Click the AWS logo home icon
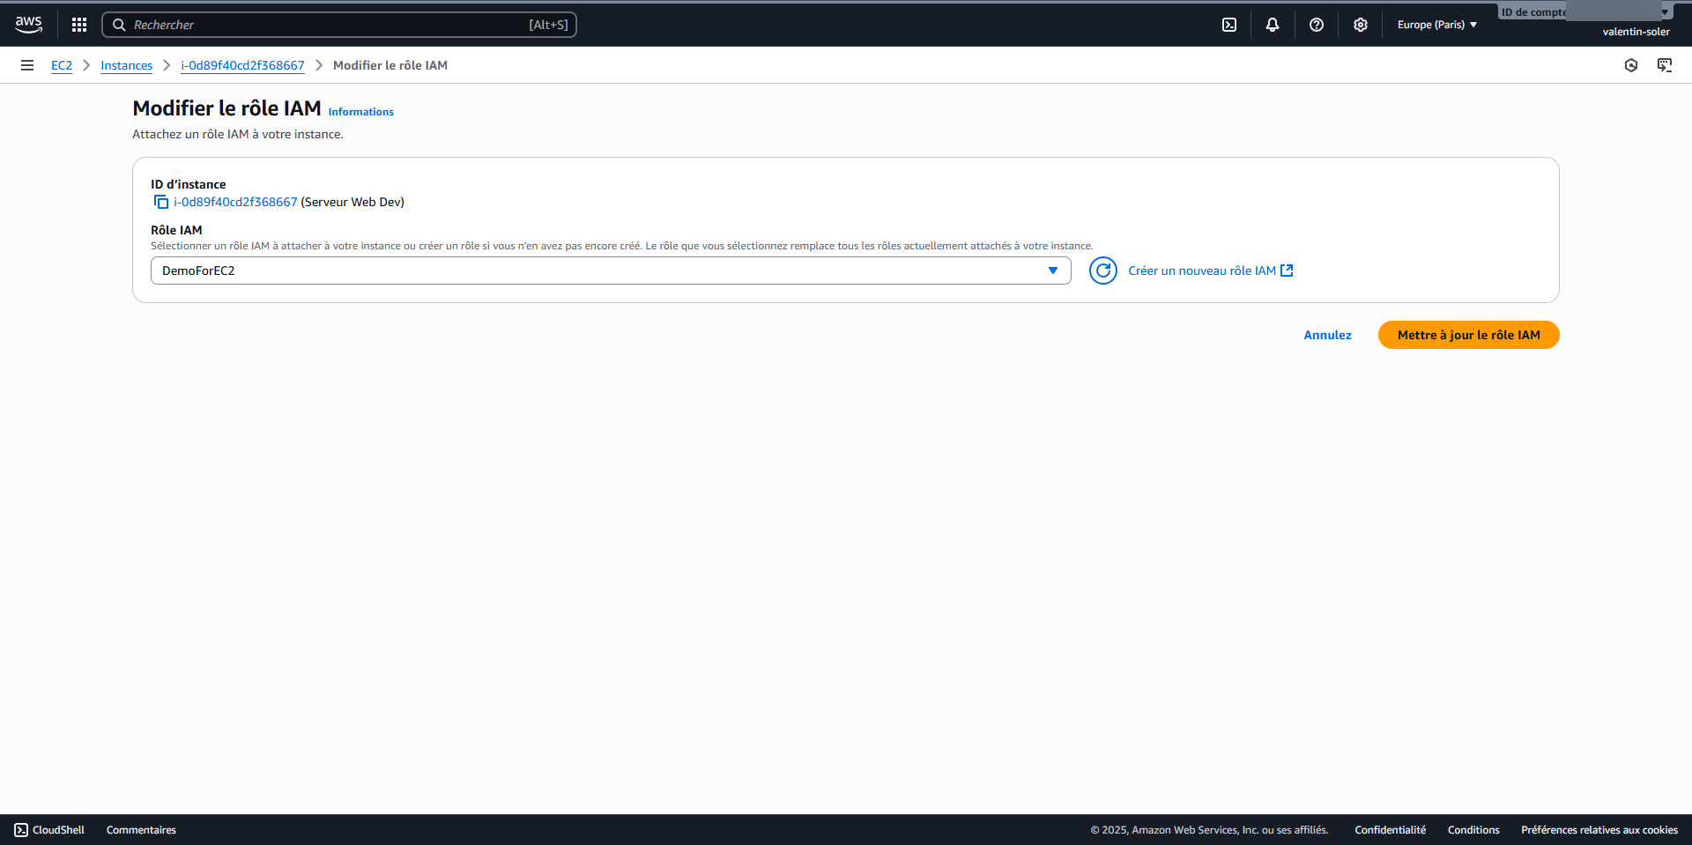Screen dimensions: 1692x845 click(x=28, y=25)
